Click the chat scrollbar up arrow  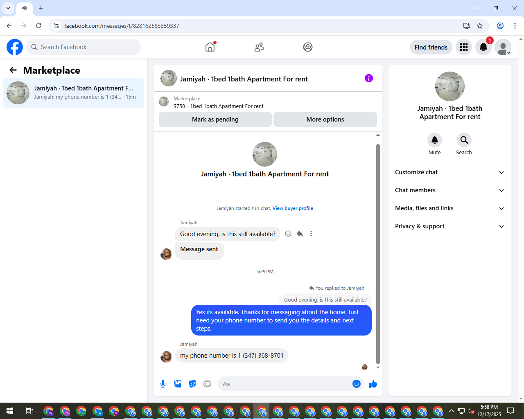378,135
